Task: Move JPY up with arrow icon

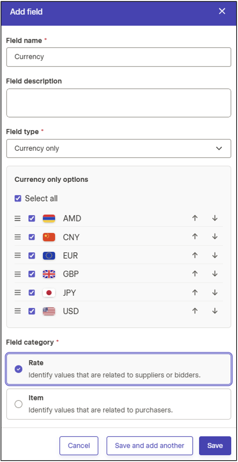Action: pos(195,293)
